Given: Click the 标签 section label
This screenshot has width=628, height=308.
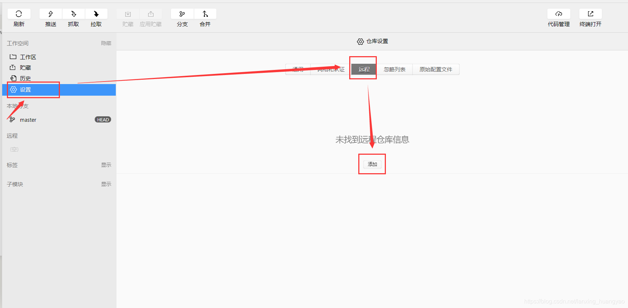Looking at the screenshot, I should point(12,165).
